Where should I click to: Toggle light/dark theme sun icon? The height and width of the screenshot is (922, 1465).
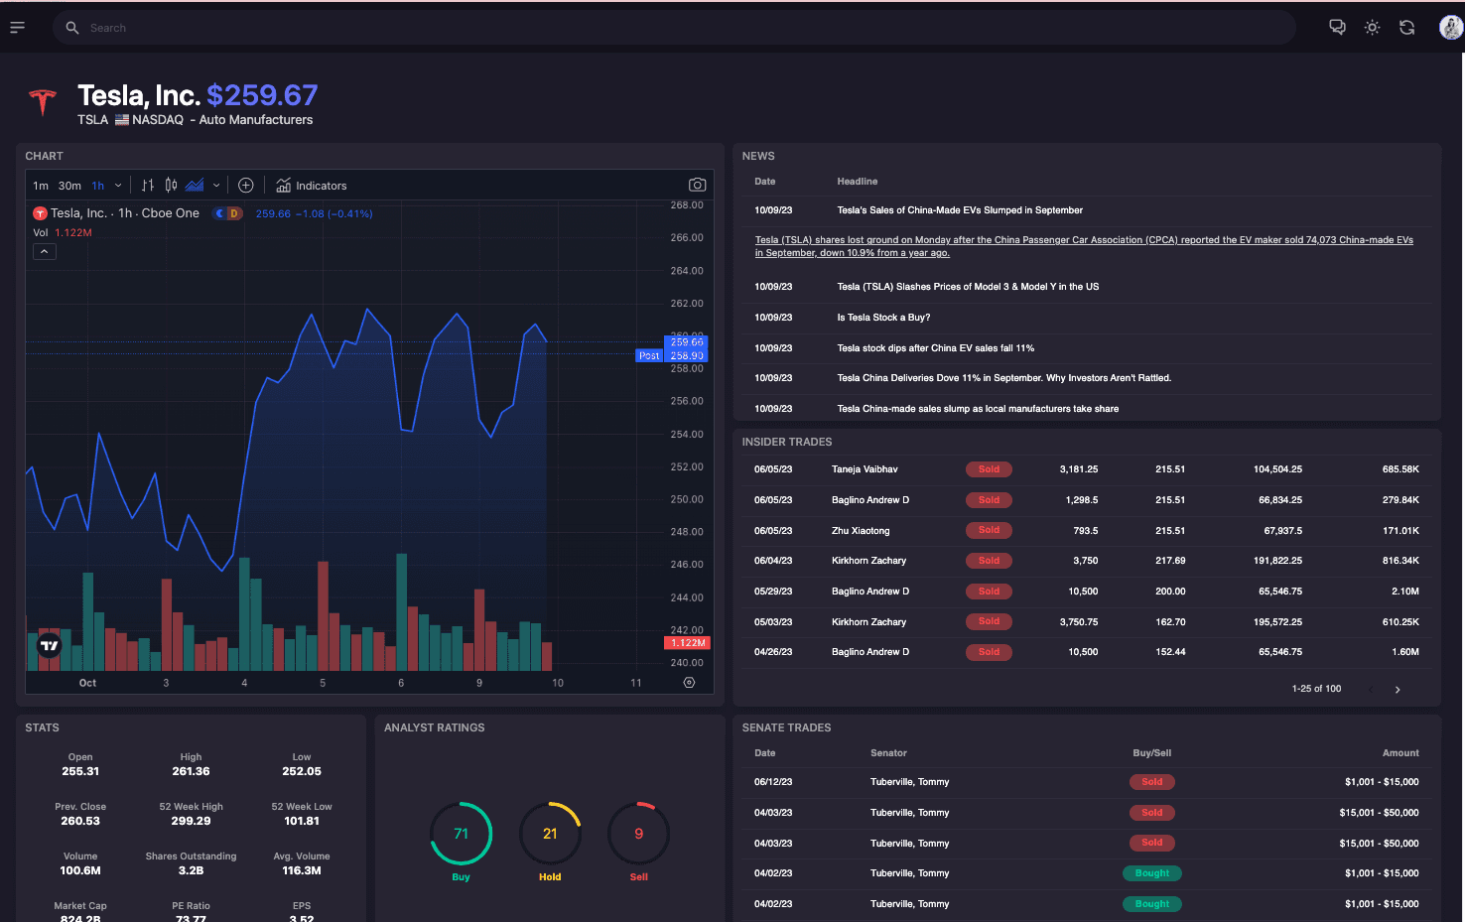1372,28
